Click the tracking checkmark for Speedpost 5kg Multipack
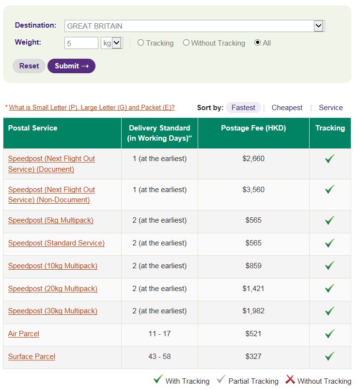Screen dimensions: 359x390 coord(330,220)
